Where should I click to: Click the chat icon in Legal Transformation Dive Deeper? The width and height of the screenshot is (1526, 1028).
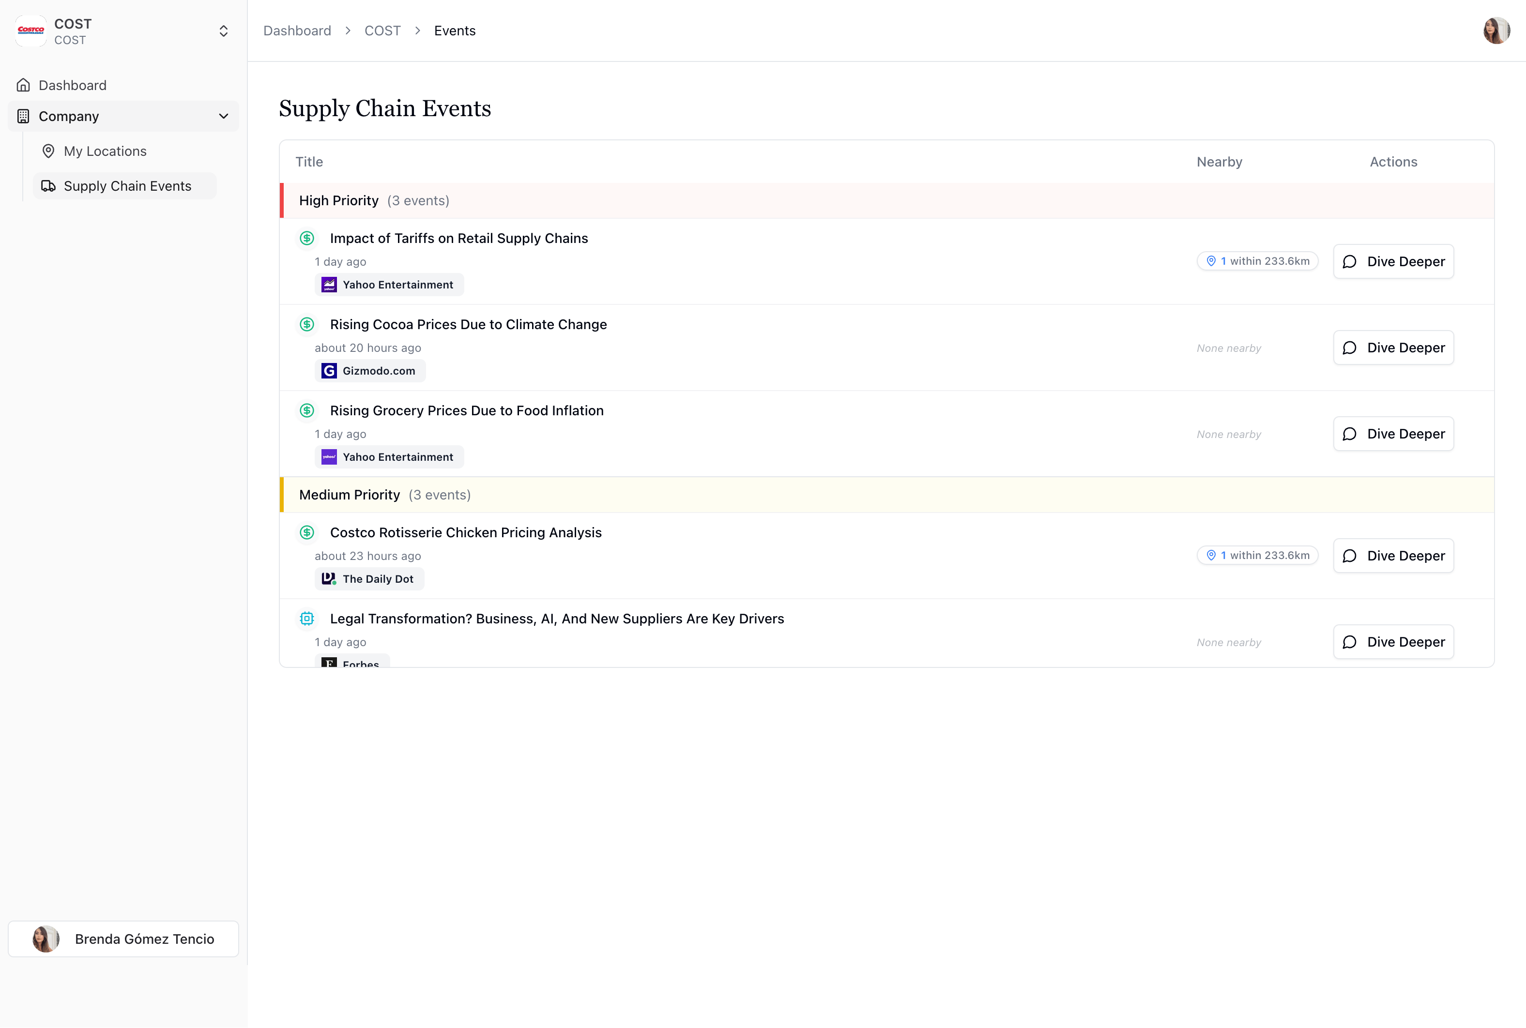[x=1350, y=642]
